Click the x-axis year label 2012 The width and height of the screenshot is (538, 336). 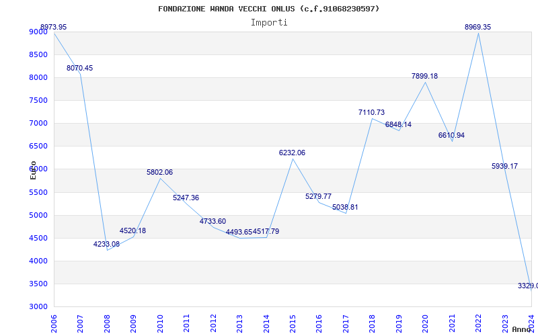213,324
